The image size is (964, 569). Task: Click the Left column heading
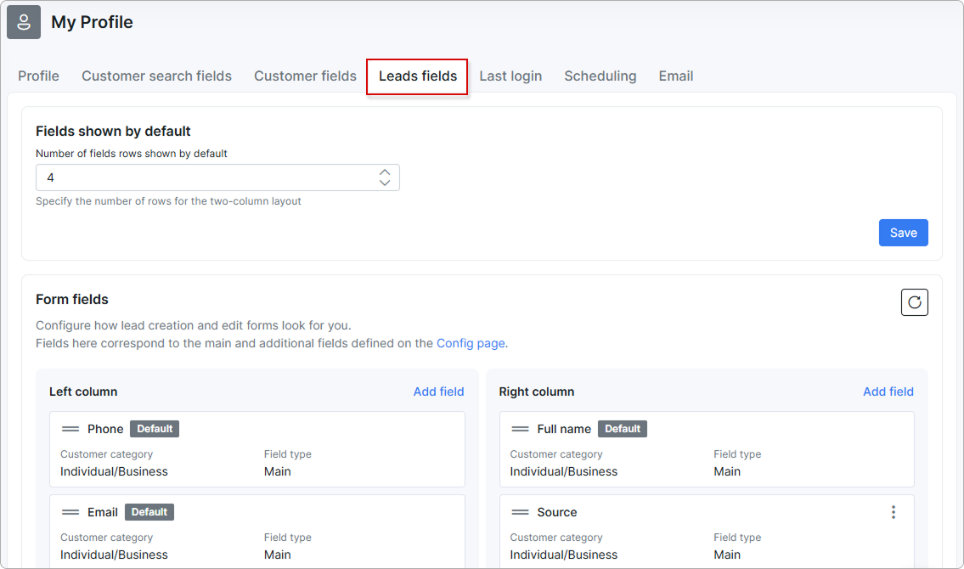[83, 392]
